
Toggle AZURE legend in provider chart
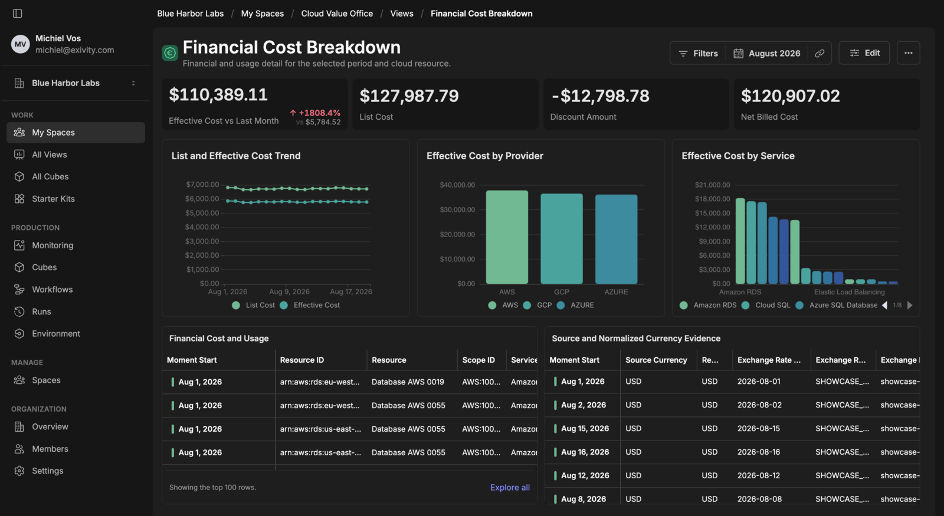[575, 305]
